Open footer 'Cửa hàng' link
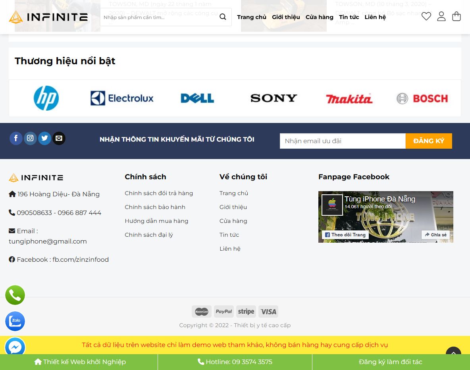The image size is (470, 370). (x=233, y=221)
